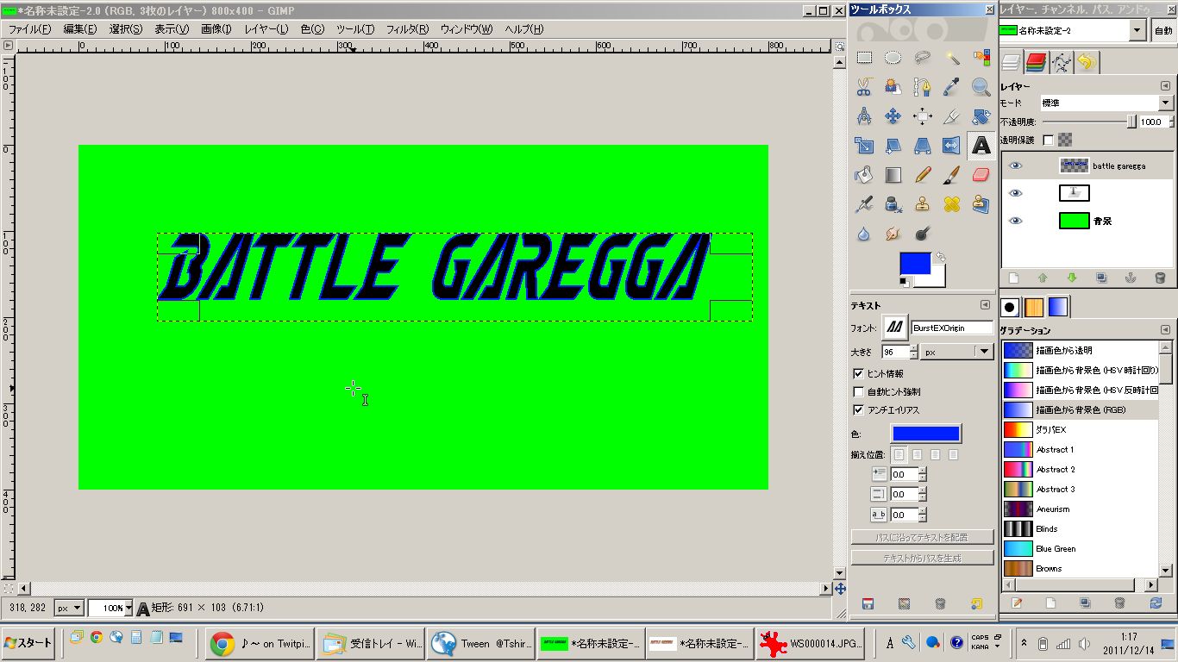Screen dimensions: 1178x662
Task: Open the status bar px unit dropdown
Action: point(69,608)
